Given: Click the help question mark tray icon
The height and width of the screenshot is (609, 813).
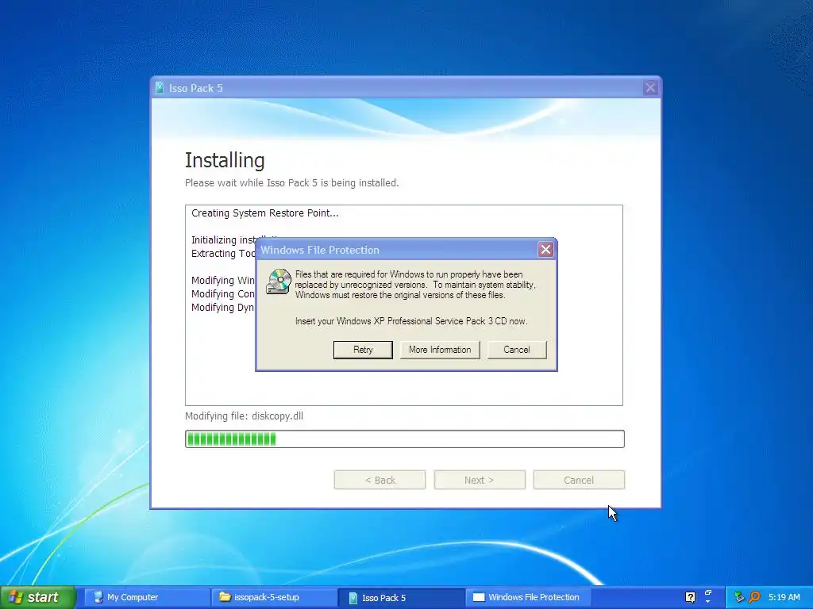Looking at the screenshot, I should pyautogui.click(x=690, y=597).
